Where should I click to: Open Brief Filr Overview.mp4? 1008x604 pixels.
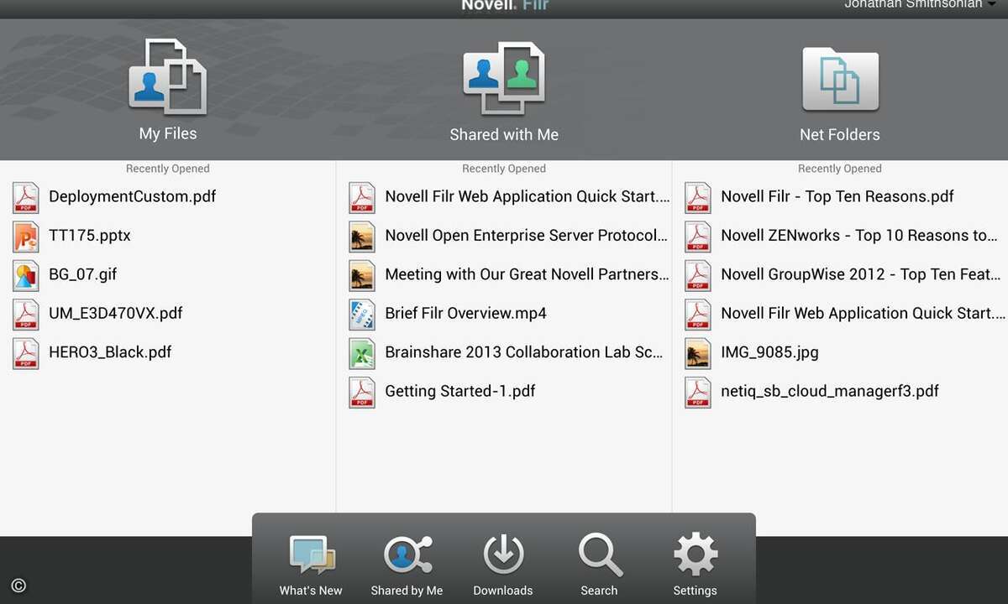tap(465, 313)
